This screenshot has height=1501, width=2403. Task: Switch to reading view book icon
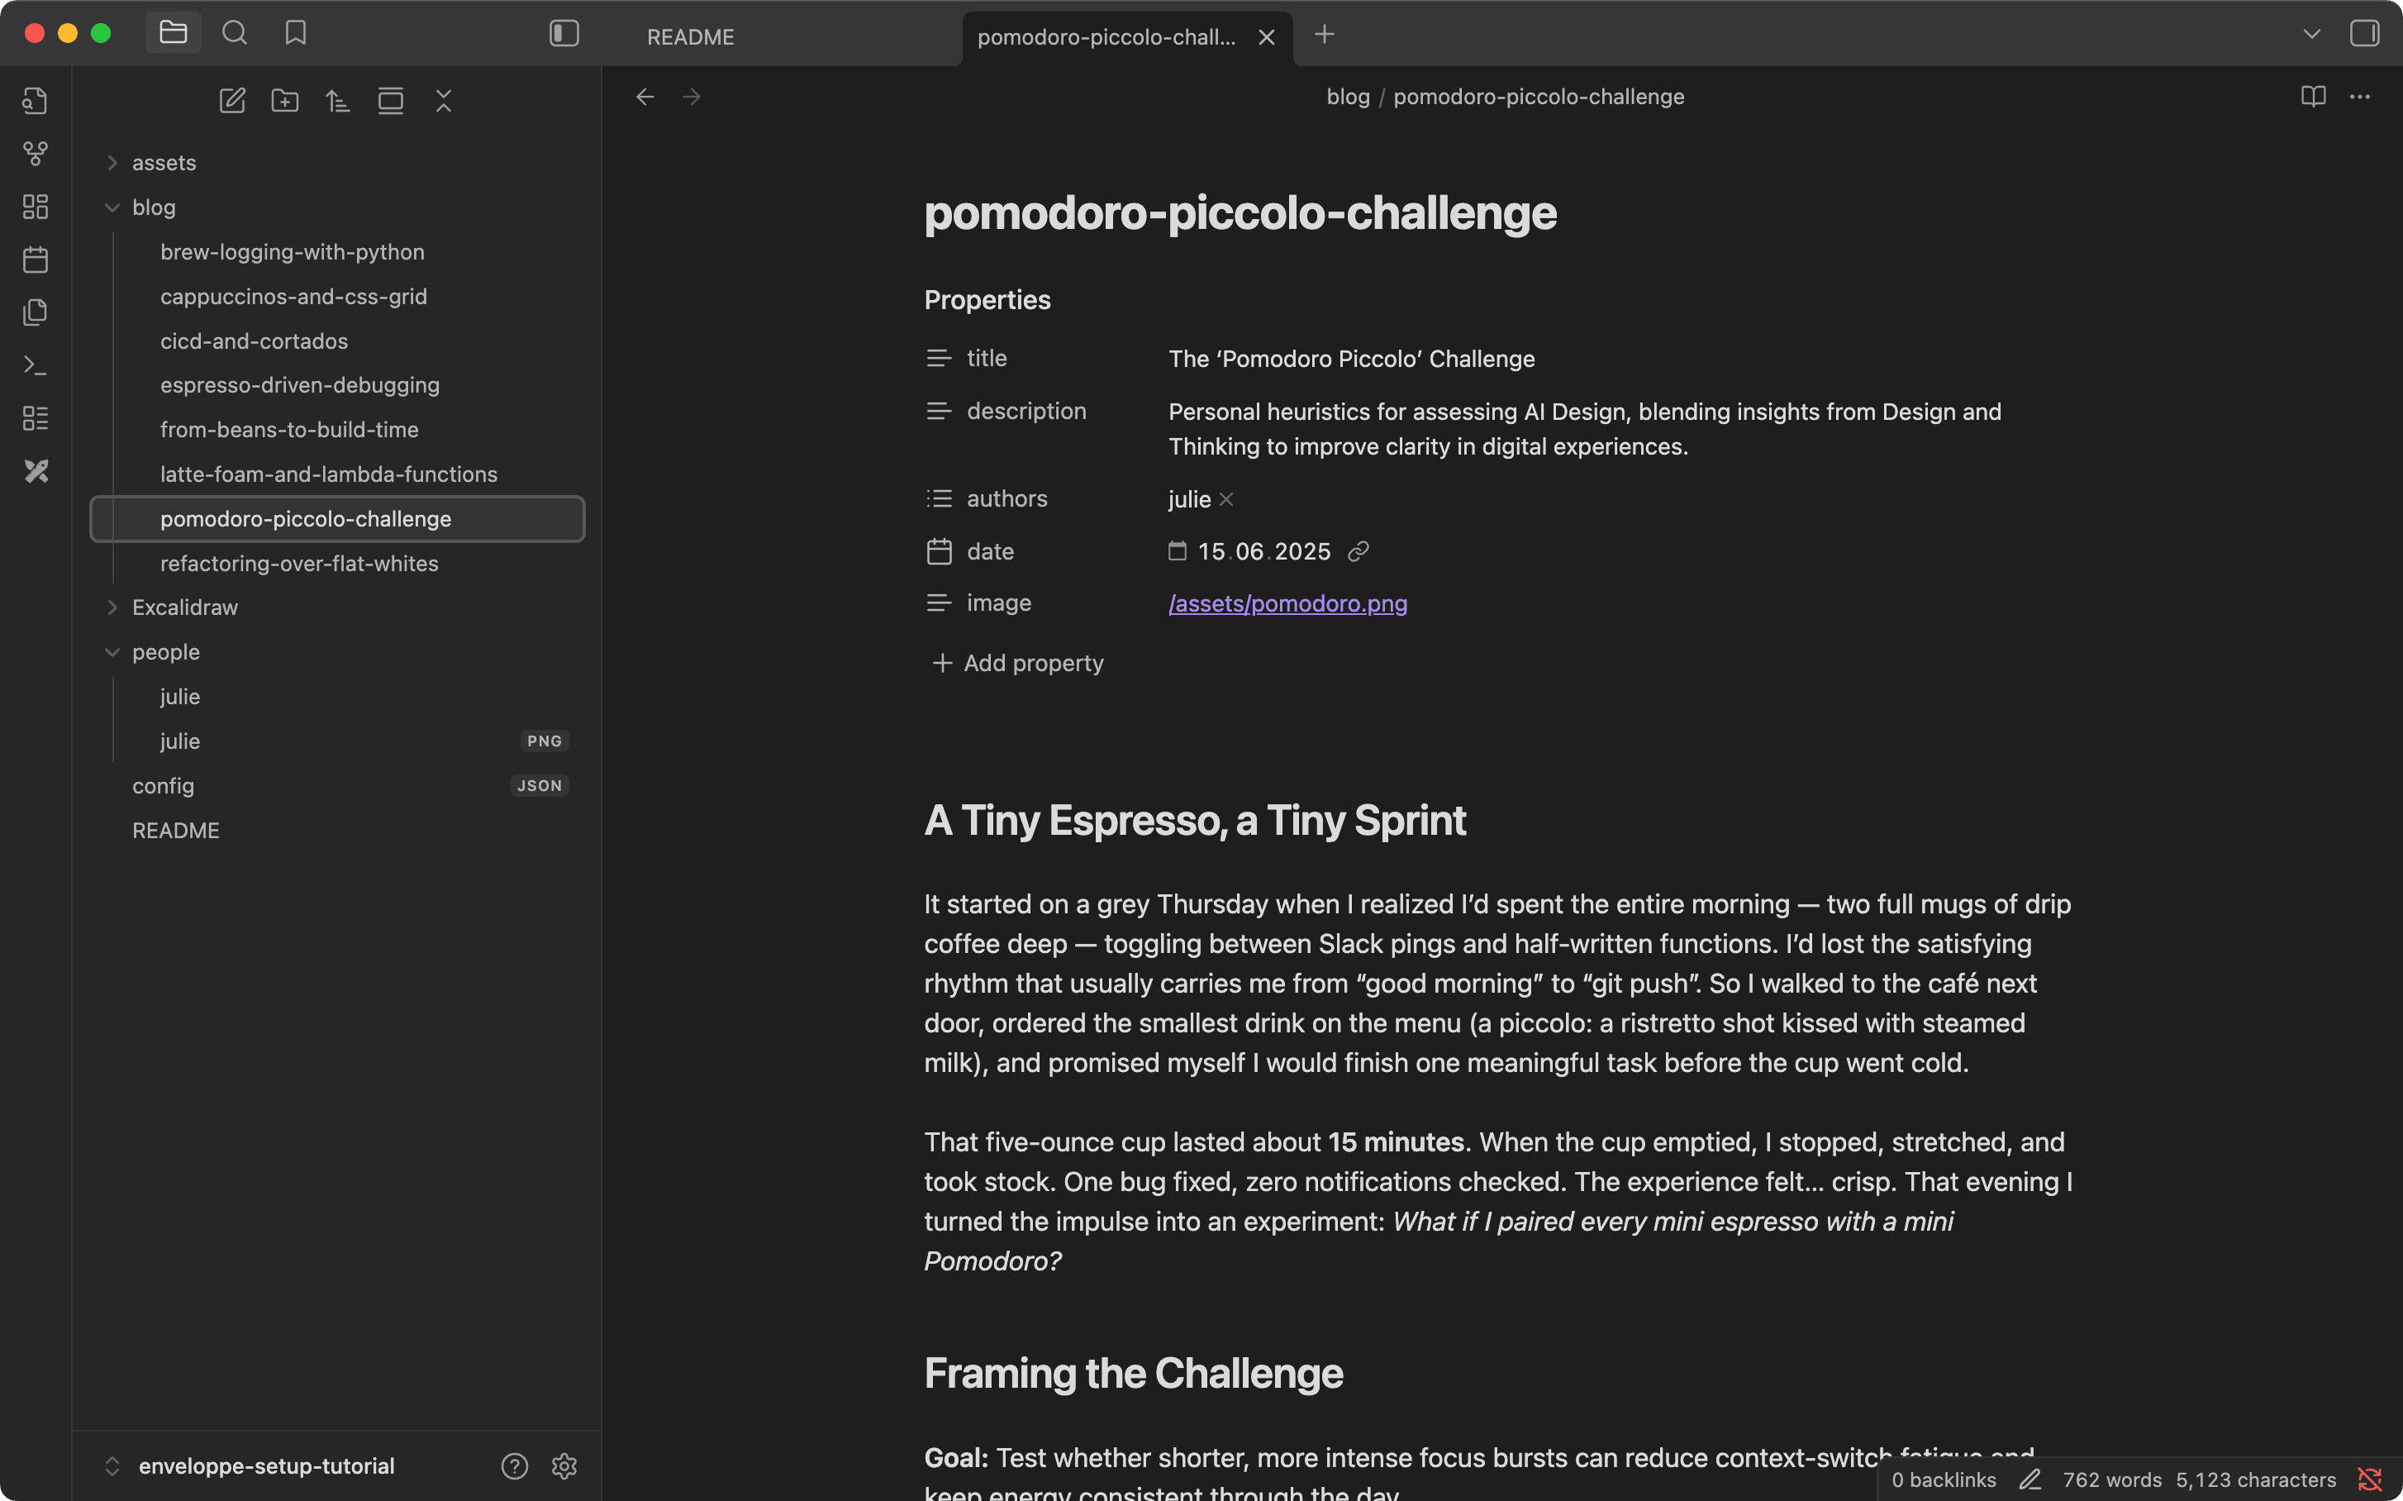[2313, 97]
